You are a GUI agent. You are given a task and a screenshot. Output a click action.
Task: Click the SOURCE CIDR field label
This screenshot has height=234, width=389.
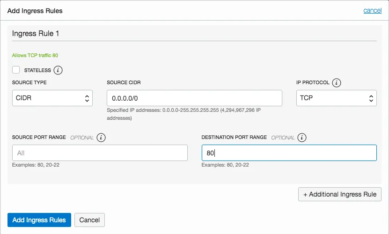click(124, 83)
